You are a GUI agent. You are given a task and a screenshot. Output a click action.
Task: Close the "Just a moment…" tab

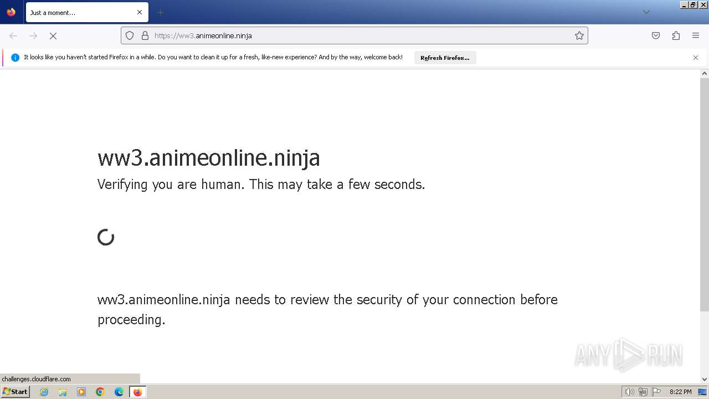(140, 12)
